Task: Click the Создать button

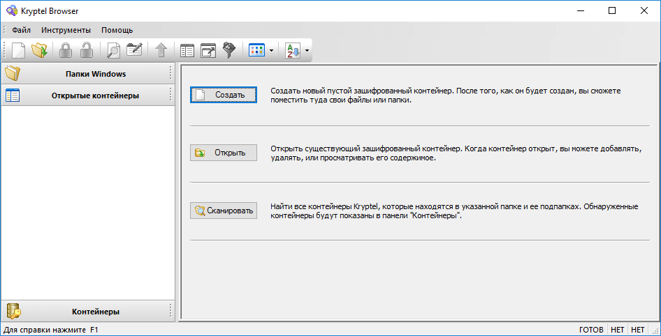Action: pyautogui.click(x=224, y=95)
